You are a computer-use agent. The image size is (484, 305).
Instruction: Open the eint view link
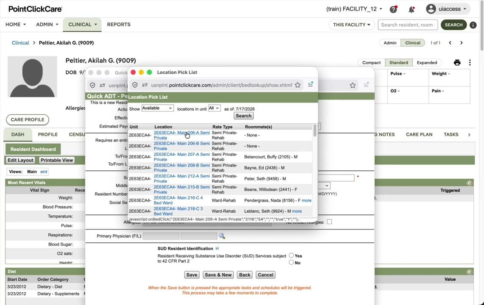click(x=44, y=172)
